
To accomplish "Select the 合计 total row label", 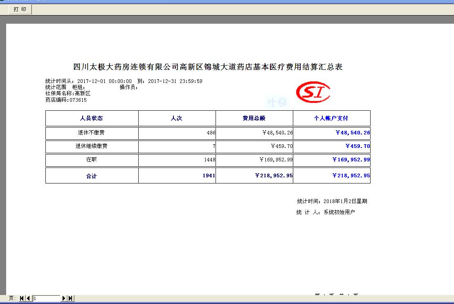I will [x=91, y=176].
